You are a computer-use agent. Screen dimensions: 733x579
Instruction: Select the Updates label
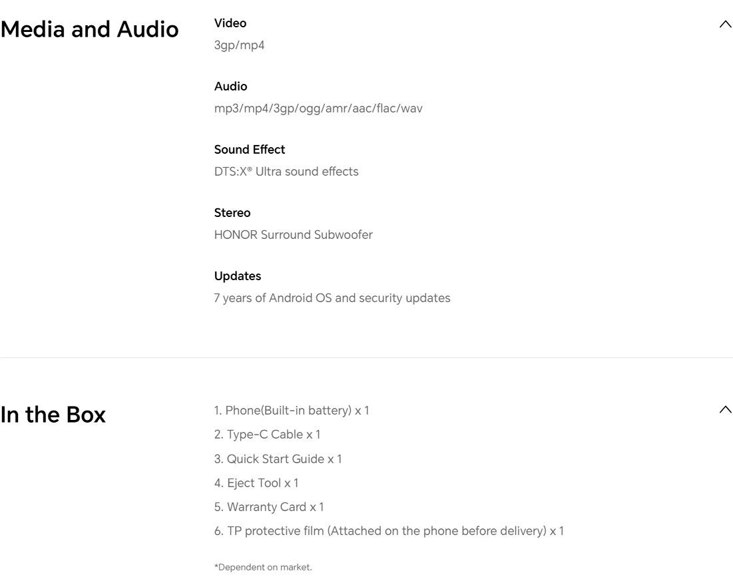click(x=238, y=276)
